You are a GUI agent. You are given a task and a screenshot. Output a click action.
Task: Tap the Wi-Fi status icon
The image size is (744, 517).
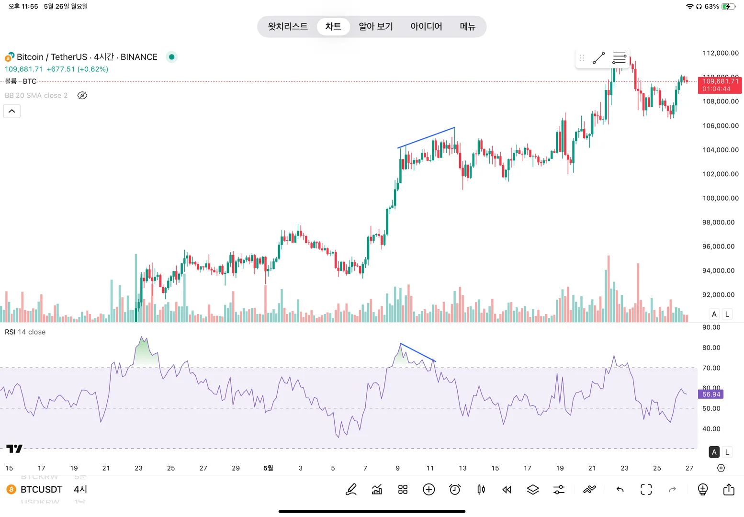(690, 6)
